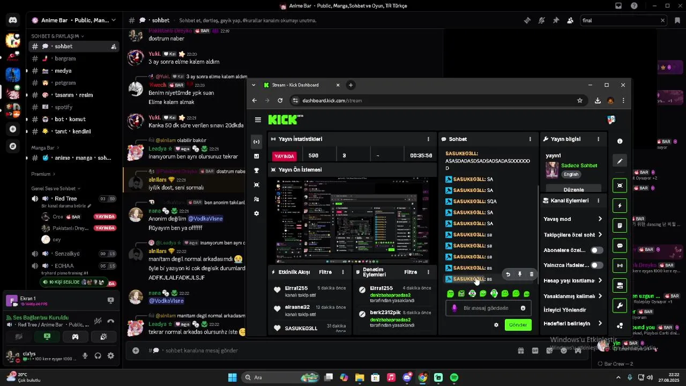The width and height of the screenshot is (686, 386).
Task: Toggle noise suppression in voice panel
Action: [x=98, y=321]
